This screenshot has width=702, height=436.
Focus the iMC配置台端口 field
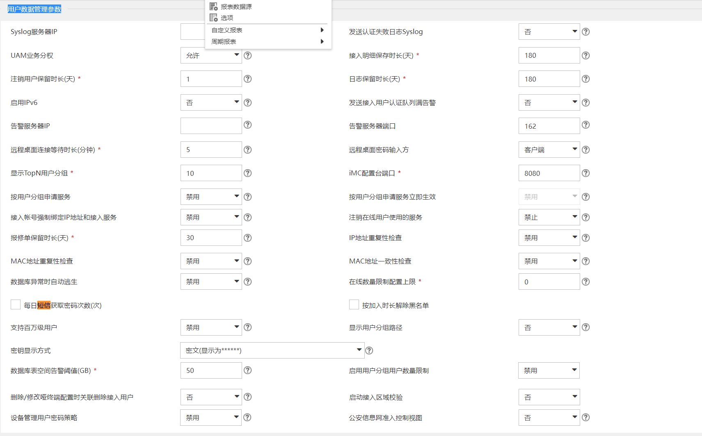(x=549, y=173)
